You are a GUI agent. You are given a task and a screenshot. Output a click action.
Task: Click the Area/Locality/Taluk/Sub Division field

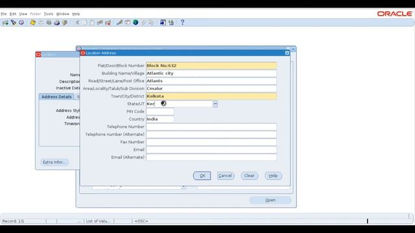[211, 89]
